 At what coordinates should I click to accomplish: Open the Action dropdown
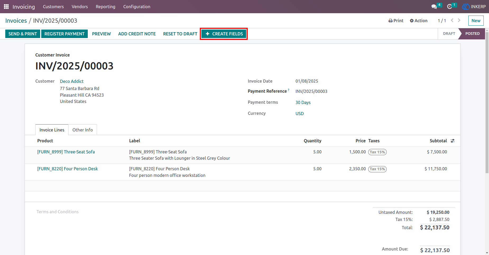(418, 21)
